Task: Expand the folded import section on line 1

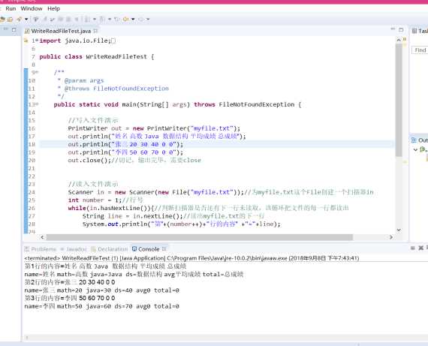Action: pyautogui.click(x=37, y=41)
